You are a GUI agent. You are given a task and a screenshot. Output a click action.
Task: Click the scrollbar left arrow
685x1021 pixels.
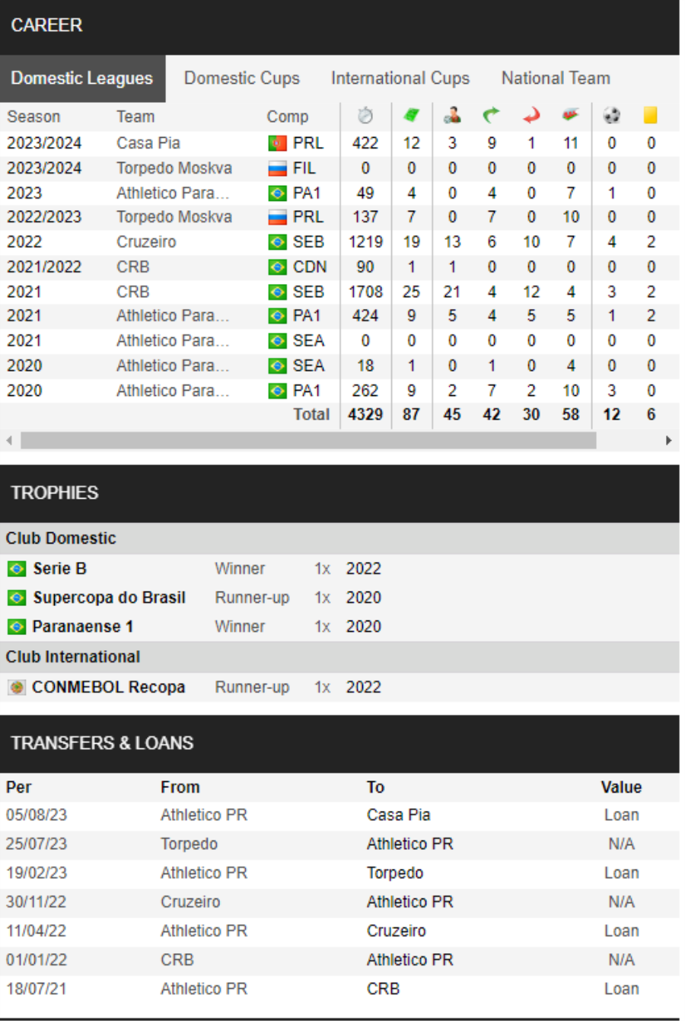tap(9, 441)
